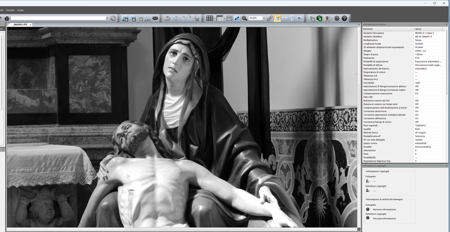Click the slideshow play icon
The height and width of the screenshot is (232, 450).
(300, 18)
